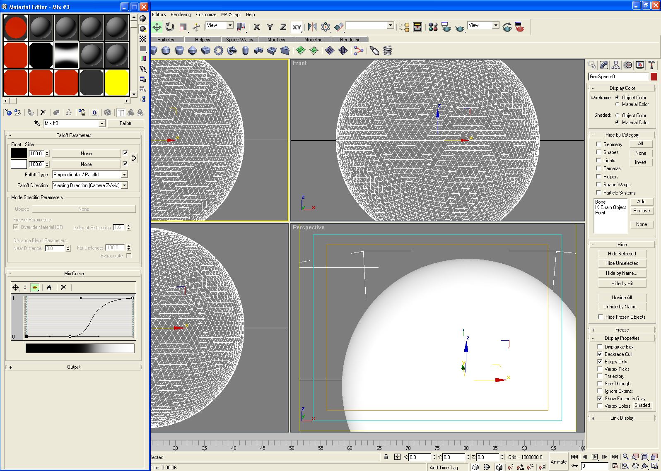Open the Rendering menu
This screenshot has height=471, width=661.
pos(181,14)
